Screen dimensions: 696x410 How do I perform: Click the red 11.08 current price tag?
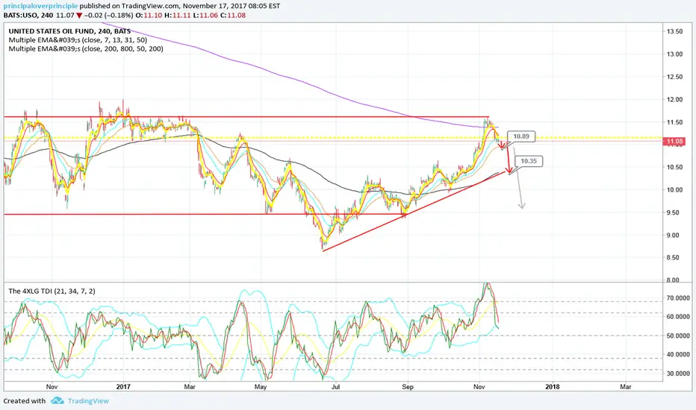674,142
